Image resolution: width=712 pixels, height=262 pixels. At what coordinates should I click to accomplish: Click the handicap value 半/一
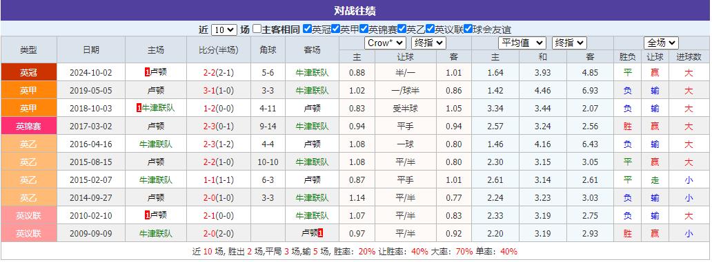[x=405, y=72]
